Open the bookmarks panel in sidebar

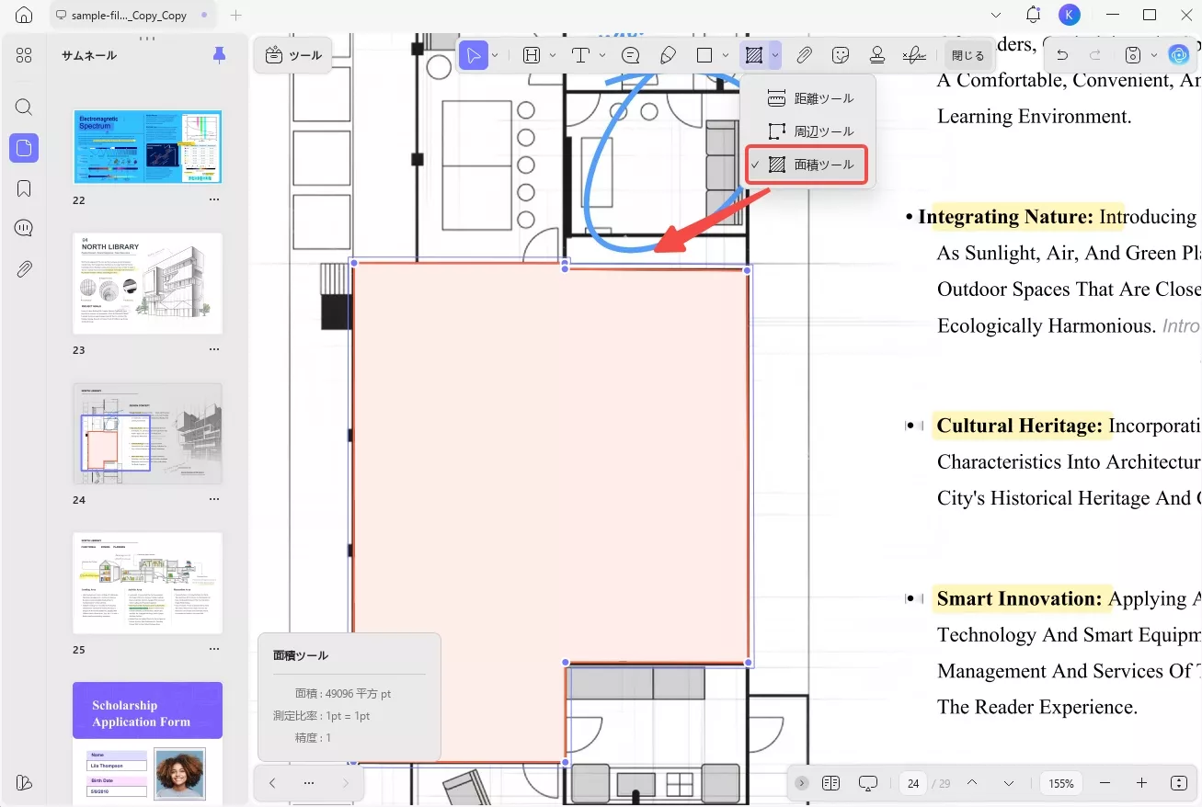tap(24, 188)
